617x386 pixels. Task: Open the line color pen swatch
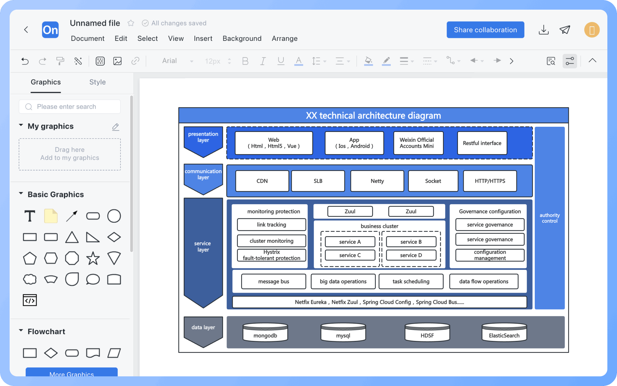386,61
